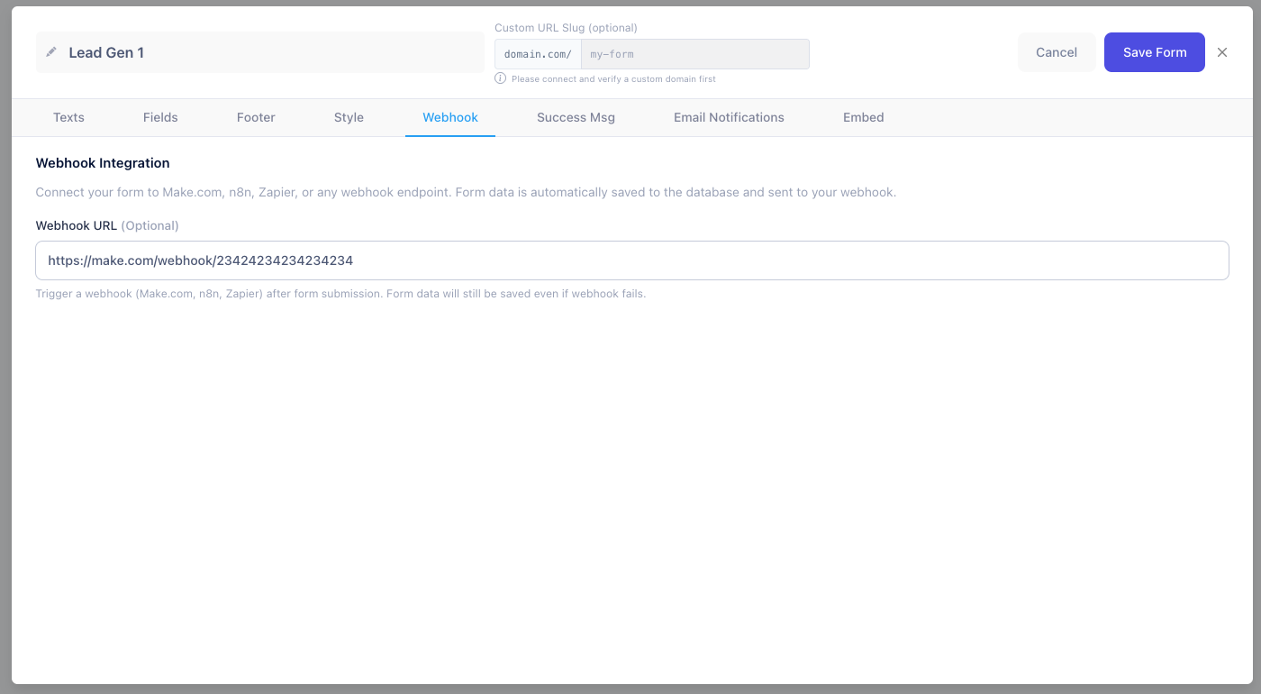1261x694 pixels.
Task: Close the form editor with the X
Action: point(1222,52)
